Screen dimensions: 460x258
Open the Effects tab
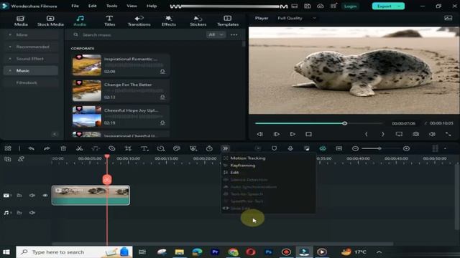coord(169,21)
